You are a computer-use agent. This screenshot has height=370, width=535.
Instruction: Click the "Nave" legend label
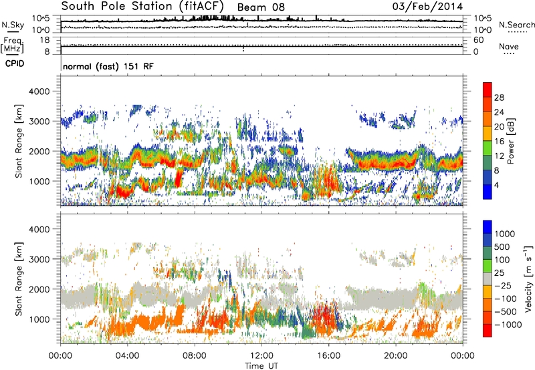pos(509,46)
